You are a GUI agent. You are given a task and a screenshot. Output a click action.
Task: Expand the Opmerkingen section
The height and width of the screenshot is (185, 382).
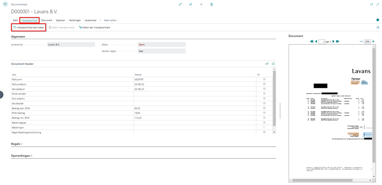22,156
